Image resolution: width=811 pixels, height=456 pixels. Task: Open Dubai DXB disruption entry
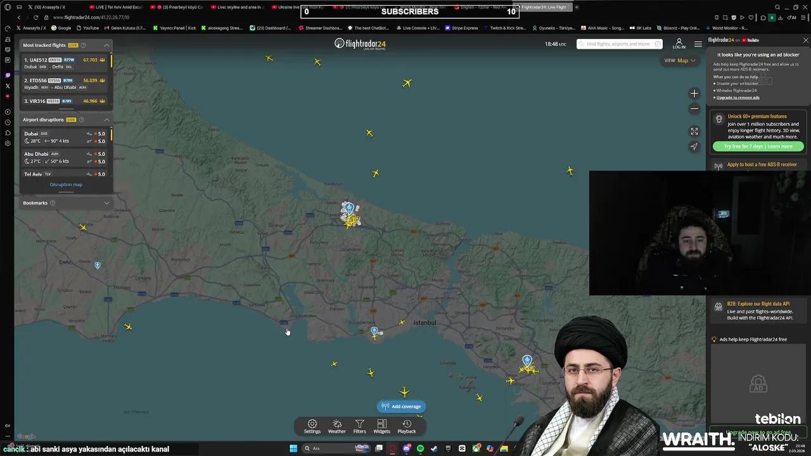coord(65,137)
